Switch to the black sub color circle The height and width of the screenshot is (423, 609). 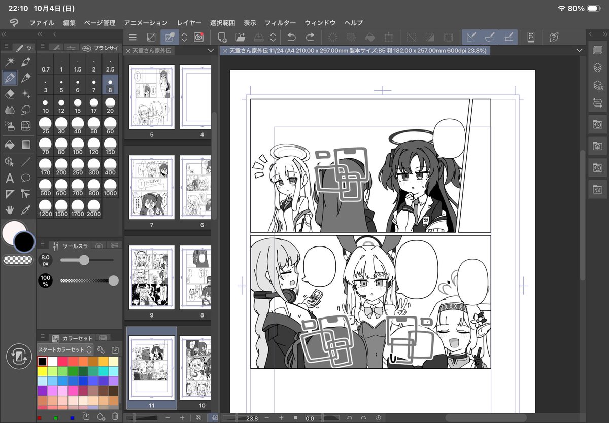[24, 241]
